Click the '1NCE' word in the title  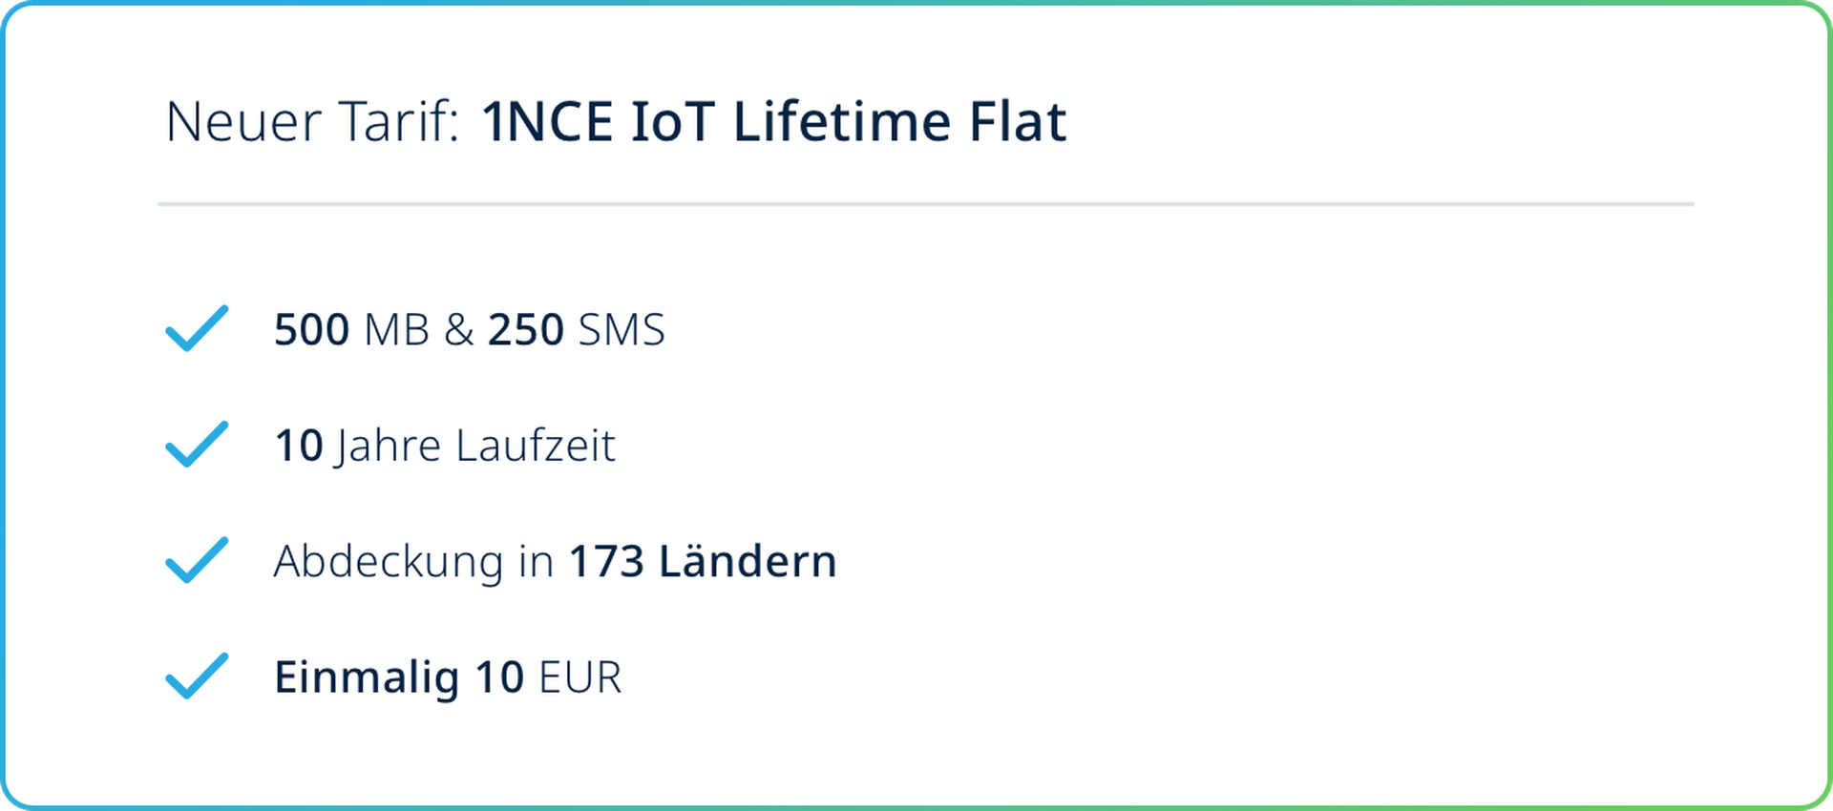click(547, 122)
